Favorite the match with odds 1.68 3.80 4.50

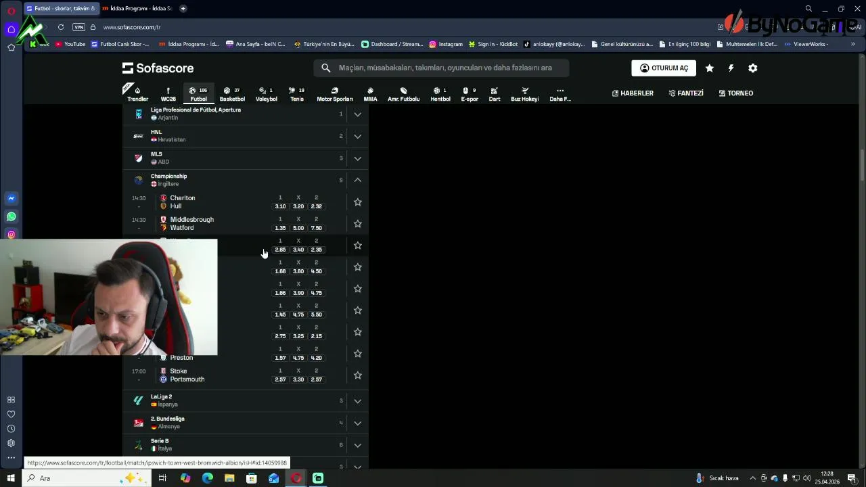tap(358, 266)
